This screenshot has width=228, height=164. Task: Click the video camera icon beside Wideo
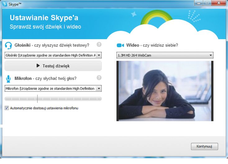(121, 45)
